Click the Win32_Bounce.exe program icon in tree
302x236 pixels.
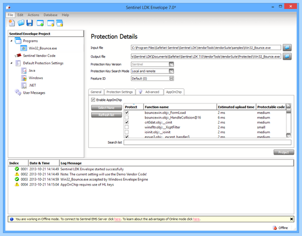pos(24,48)
